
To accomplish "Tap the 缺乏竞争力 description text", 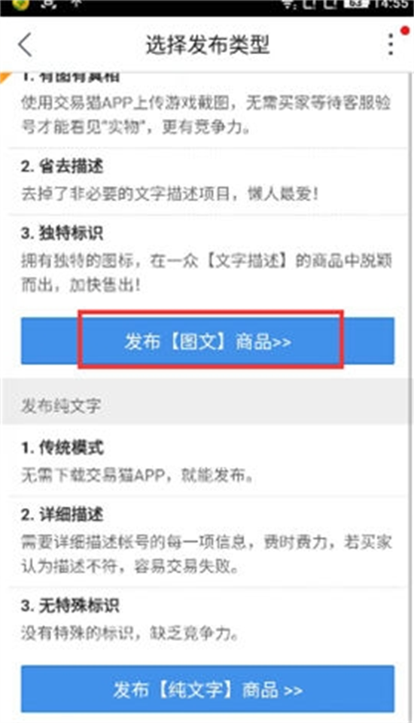I will click(x=194, y=633).
